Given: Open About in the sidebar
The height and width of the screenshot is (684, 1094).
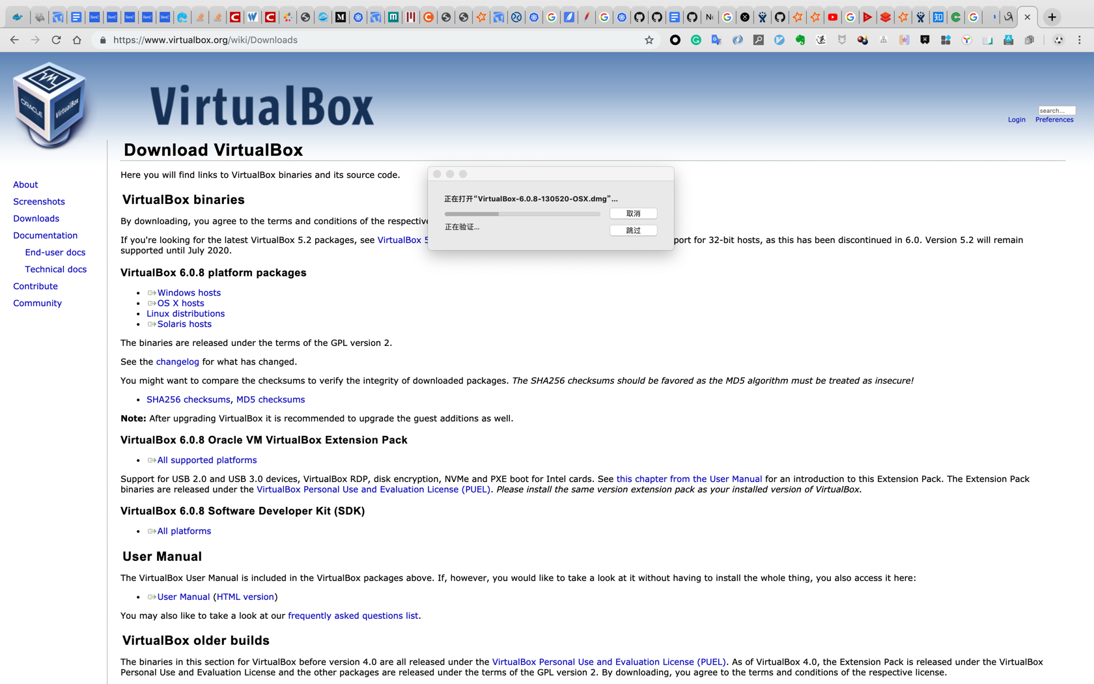Looking at the screenshot, I should click(25, 185).
